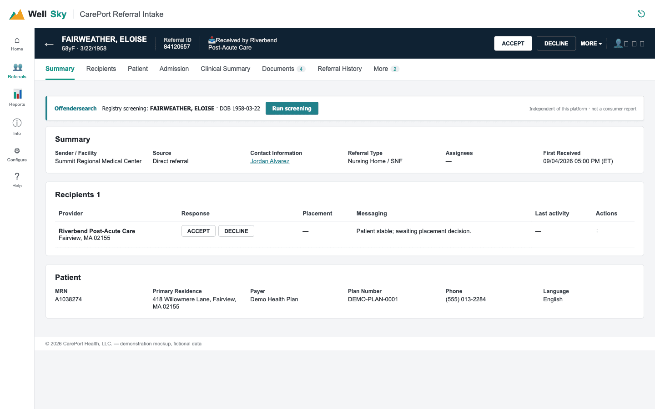Click the user profile icon in header
Viewport: 655px width, 409px height.
tap(618, 43)
